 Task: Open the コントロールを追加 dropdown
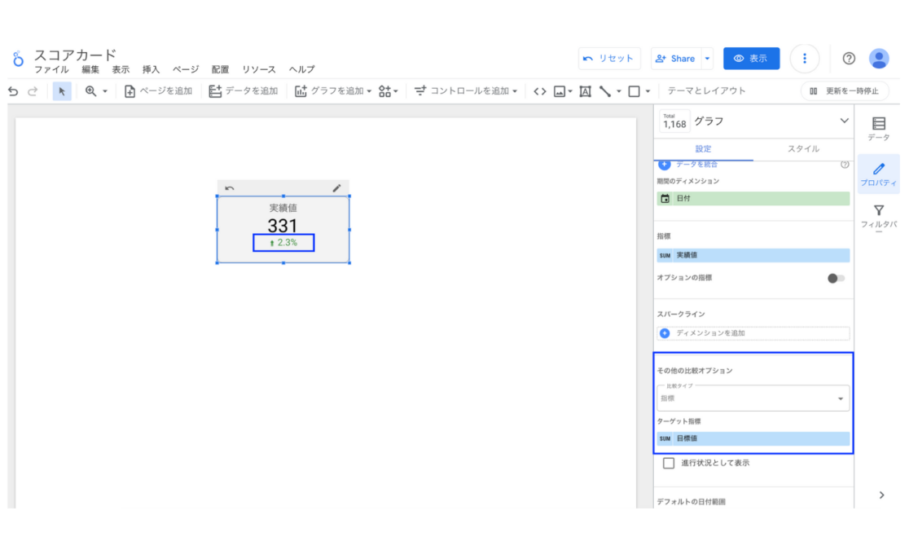466,91
